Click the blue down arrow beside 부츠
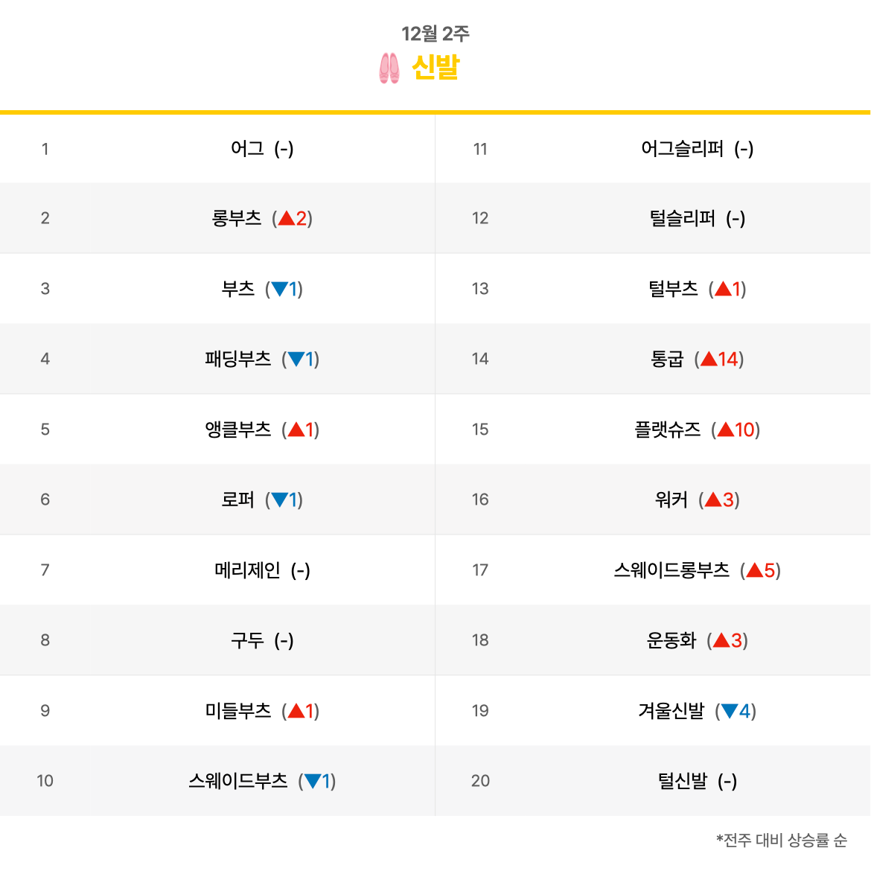The width and height of the screenshot is (871, 871). click(279, 289)
